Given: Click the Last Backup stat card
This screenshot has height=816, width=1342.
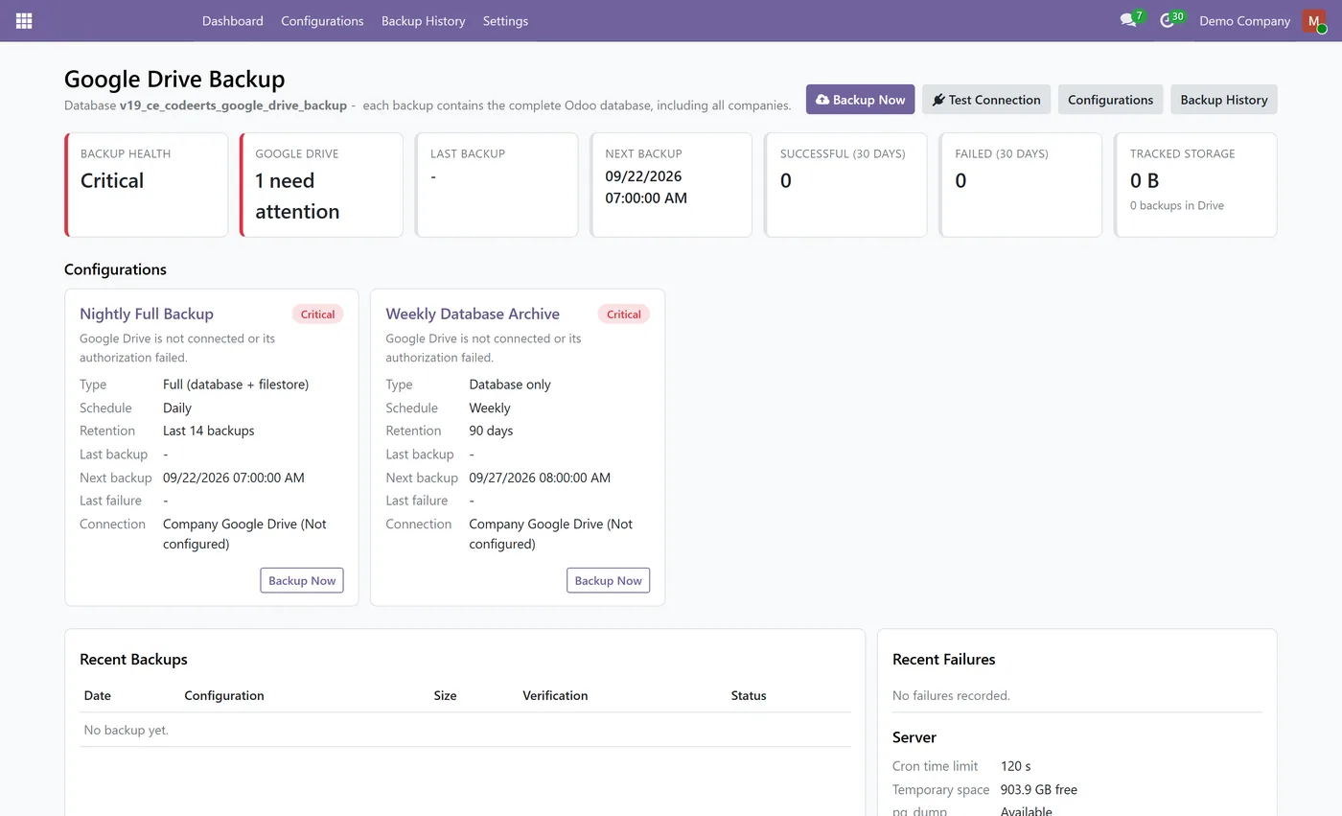Looking at the screenshot, I should (497, 184).
